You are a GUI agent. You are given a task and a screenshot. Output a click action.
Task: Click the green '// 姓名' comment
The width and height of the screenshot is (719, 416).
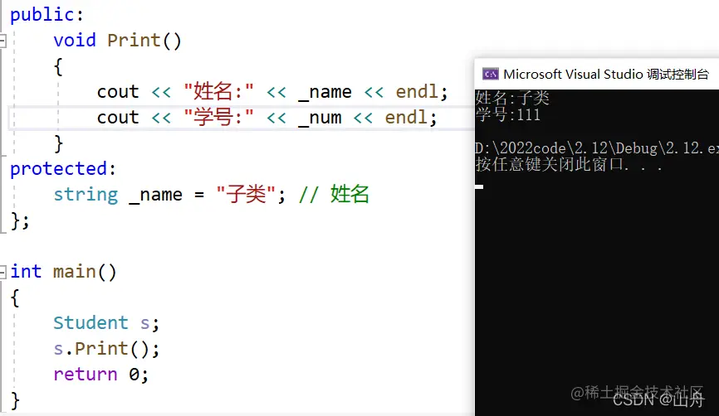(x=334, y=195)
